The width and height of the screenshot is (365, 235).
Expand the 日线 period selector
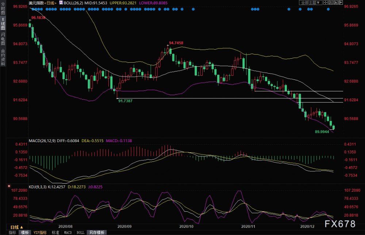17,227
